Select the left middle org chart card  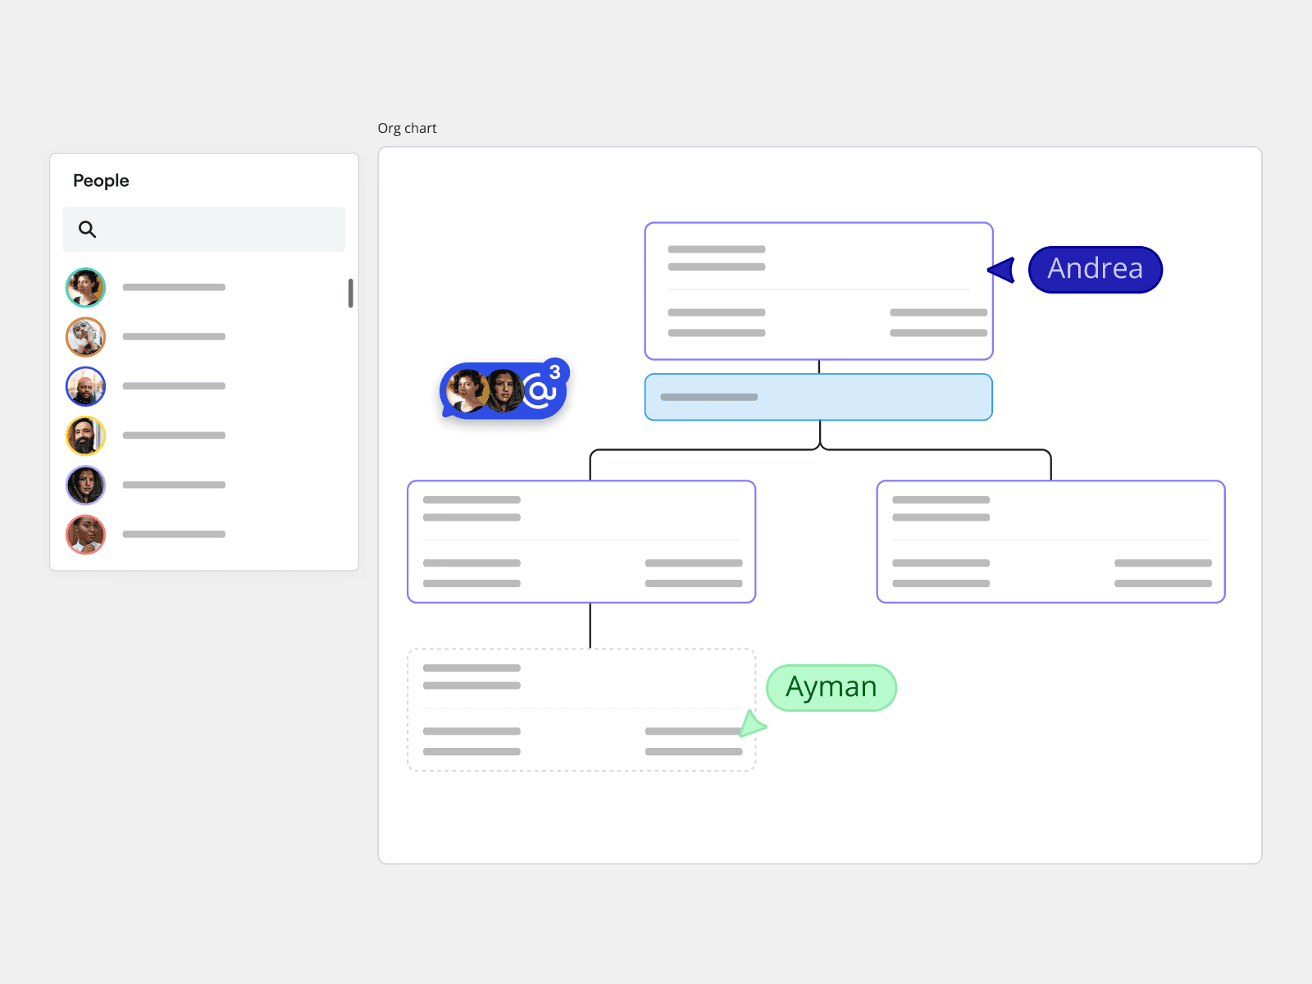point(581,542)
